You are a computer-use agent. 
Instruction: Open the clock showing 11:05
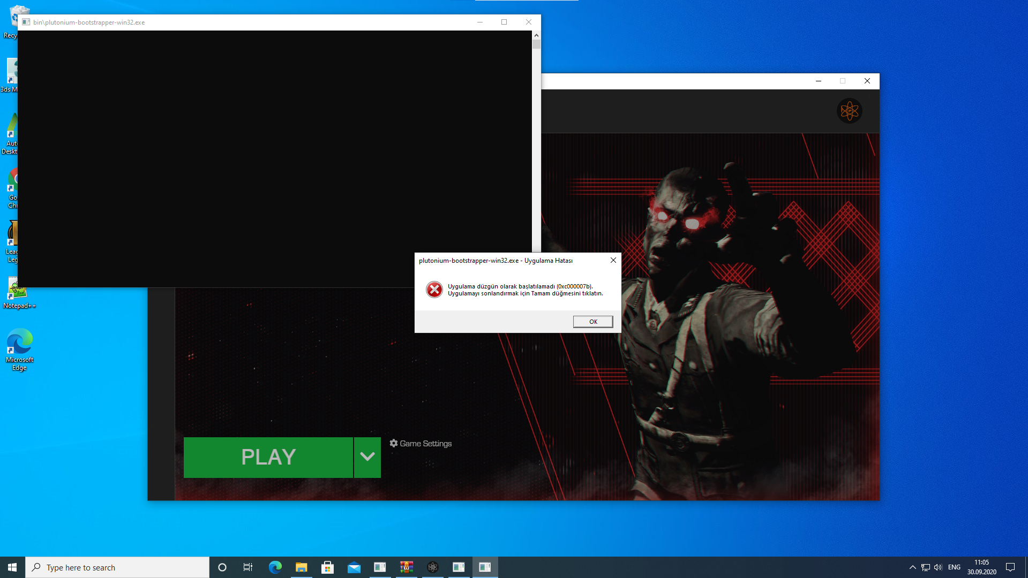click(981, 567)
